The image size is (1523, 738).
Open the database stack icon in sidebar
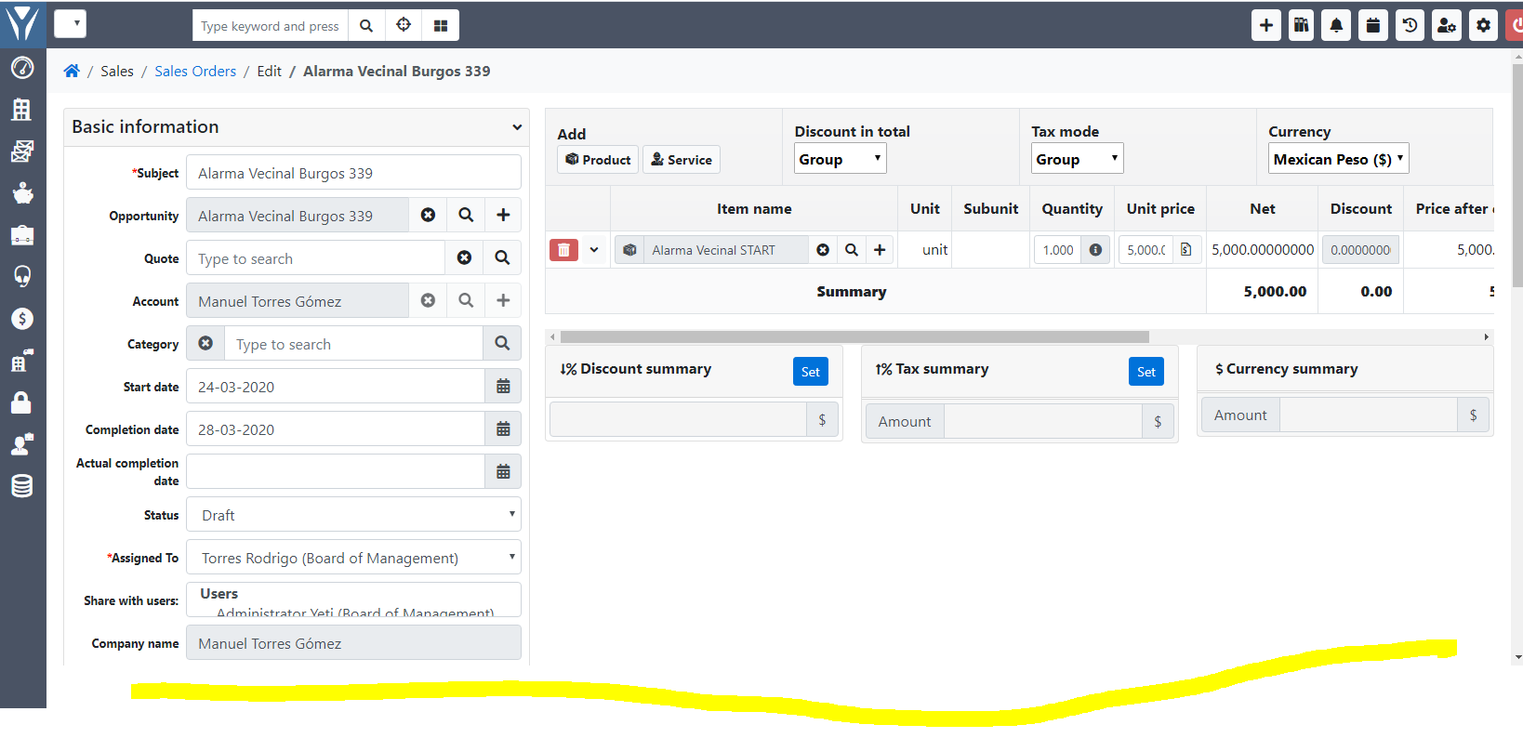coord(22,485)
